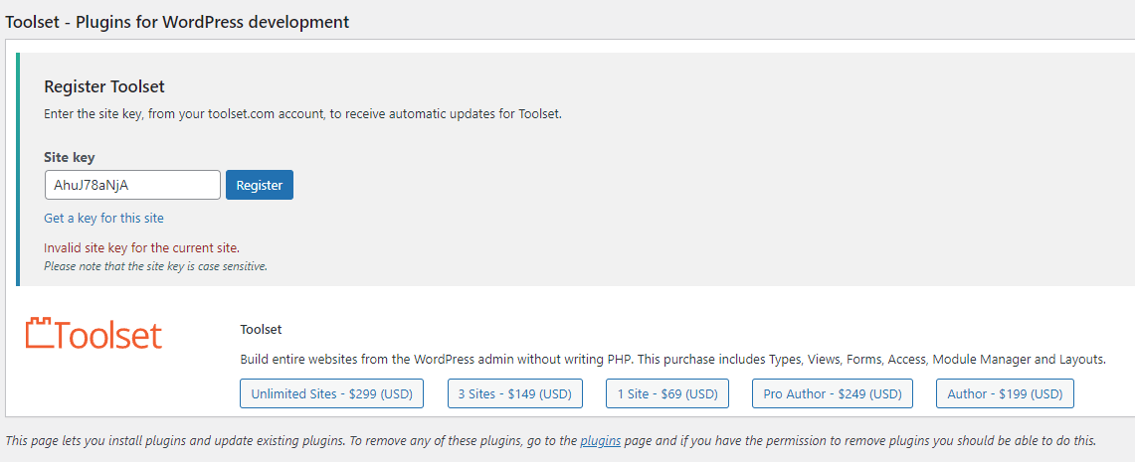Click the 'Site key' field label
This screenshot has height=462, width=1135.
click(70, 157)
